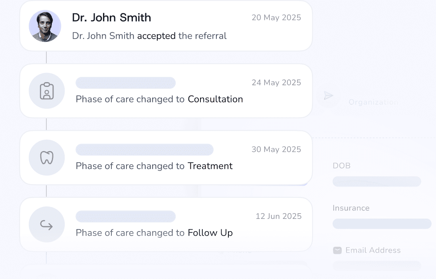Click the consultation clipboard icon
This screenshot has height=279, width=436.
(x=47, y=91)
